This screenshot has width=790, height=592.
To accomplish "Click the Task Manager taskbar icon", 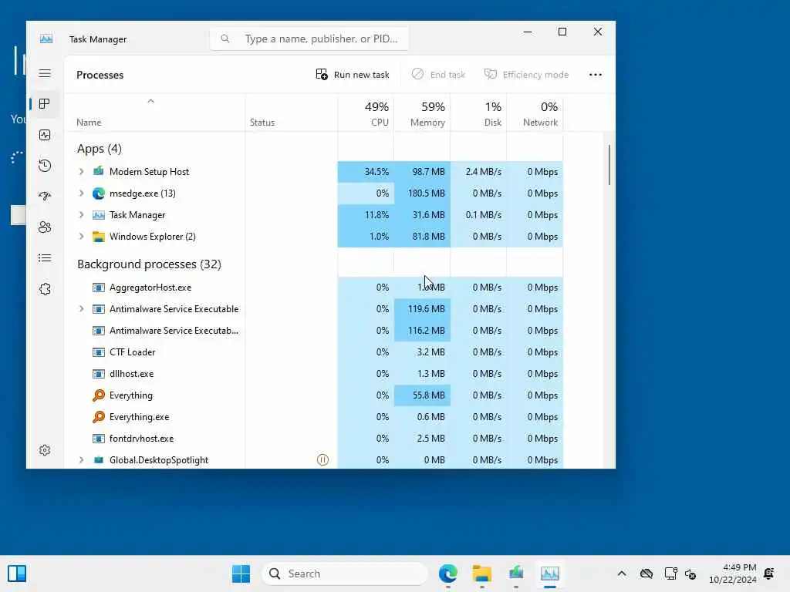I will pos(549,573).
